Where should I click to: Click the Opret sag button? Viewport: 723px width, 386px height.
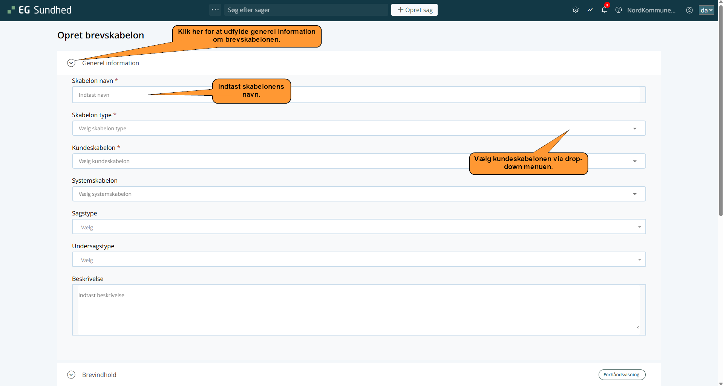point(414,10)
